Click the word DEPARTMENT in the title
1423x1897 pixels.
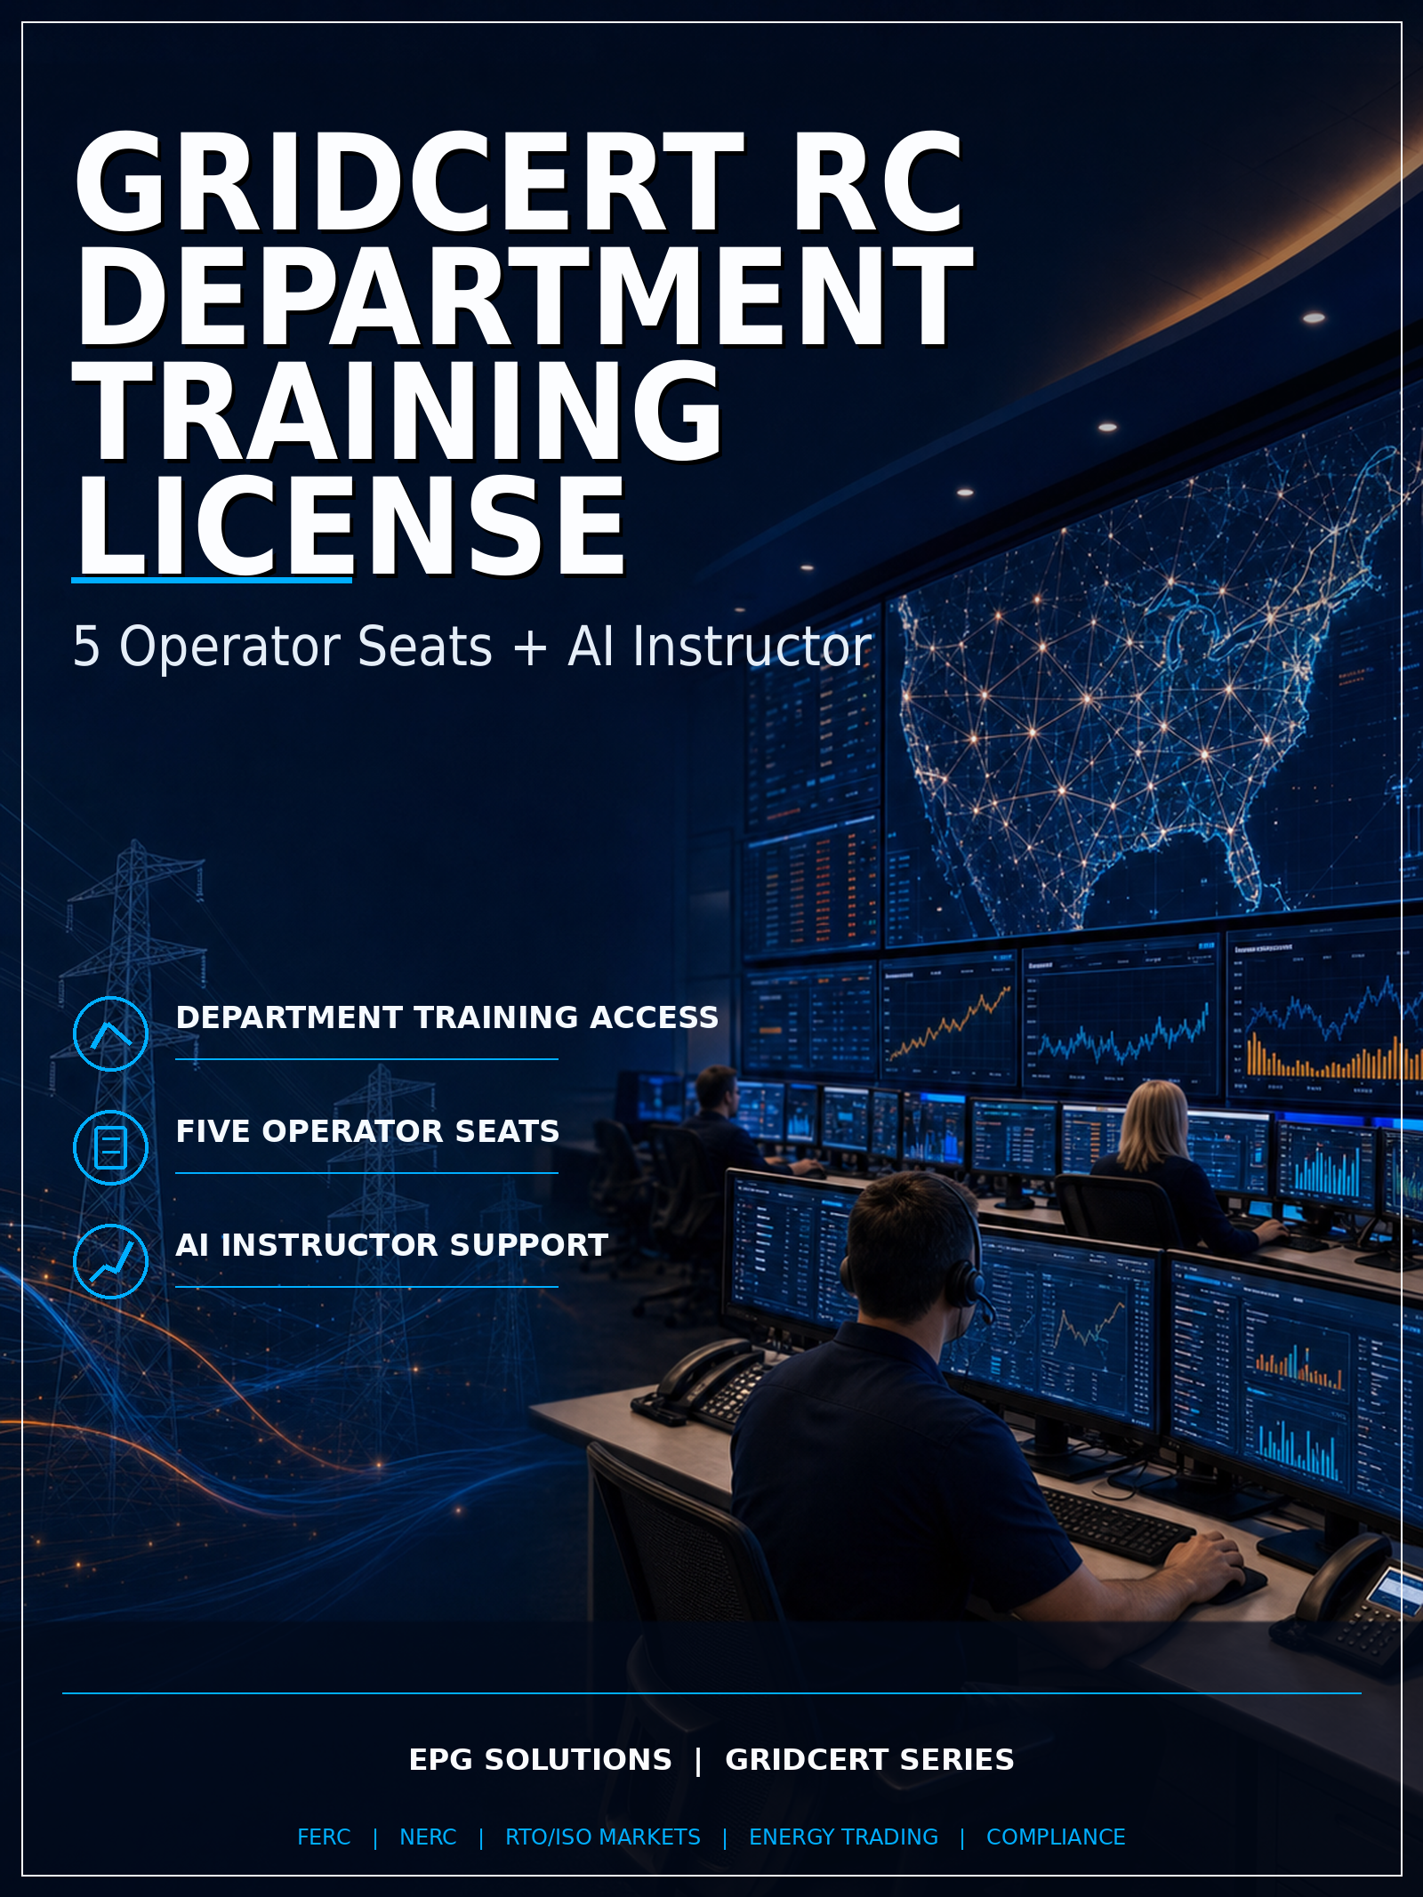coord(525,297)
